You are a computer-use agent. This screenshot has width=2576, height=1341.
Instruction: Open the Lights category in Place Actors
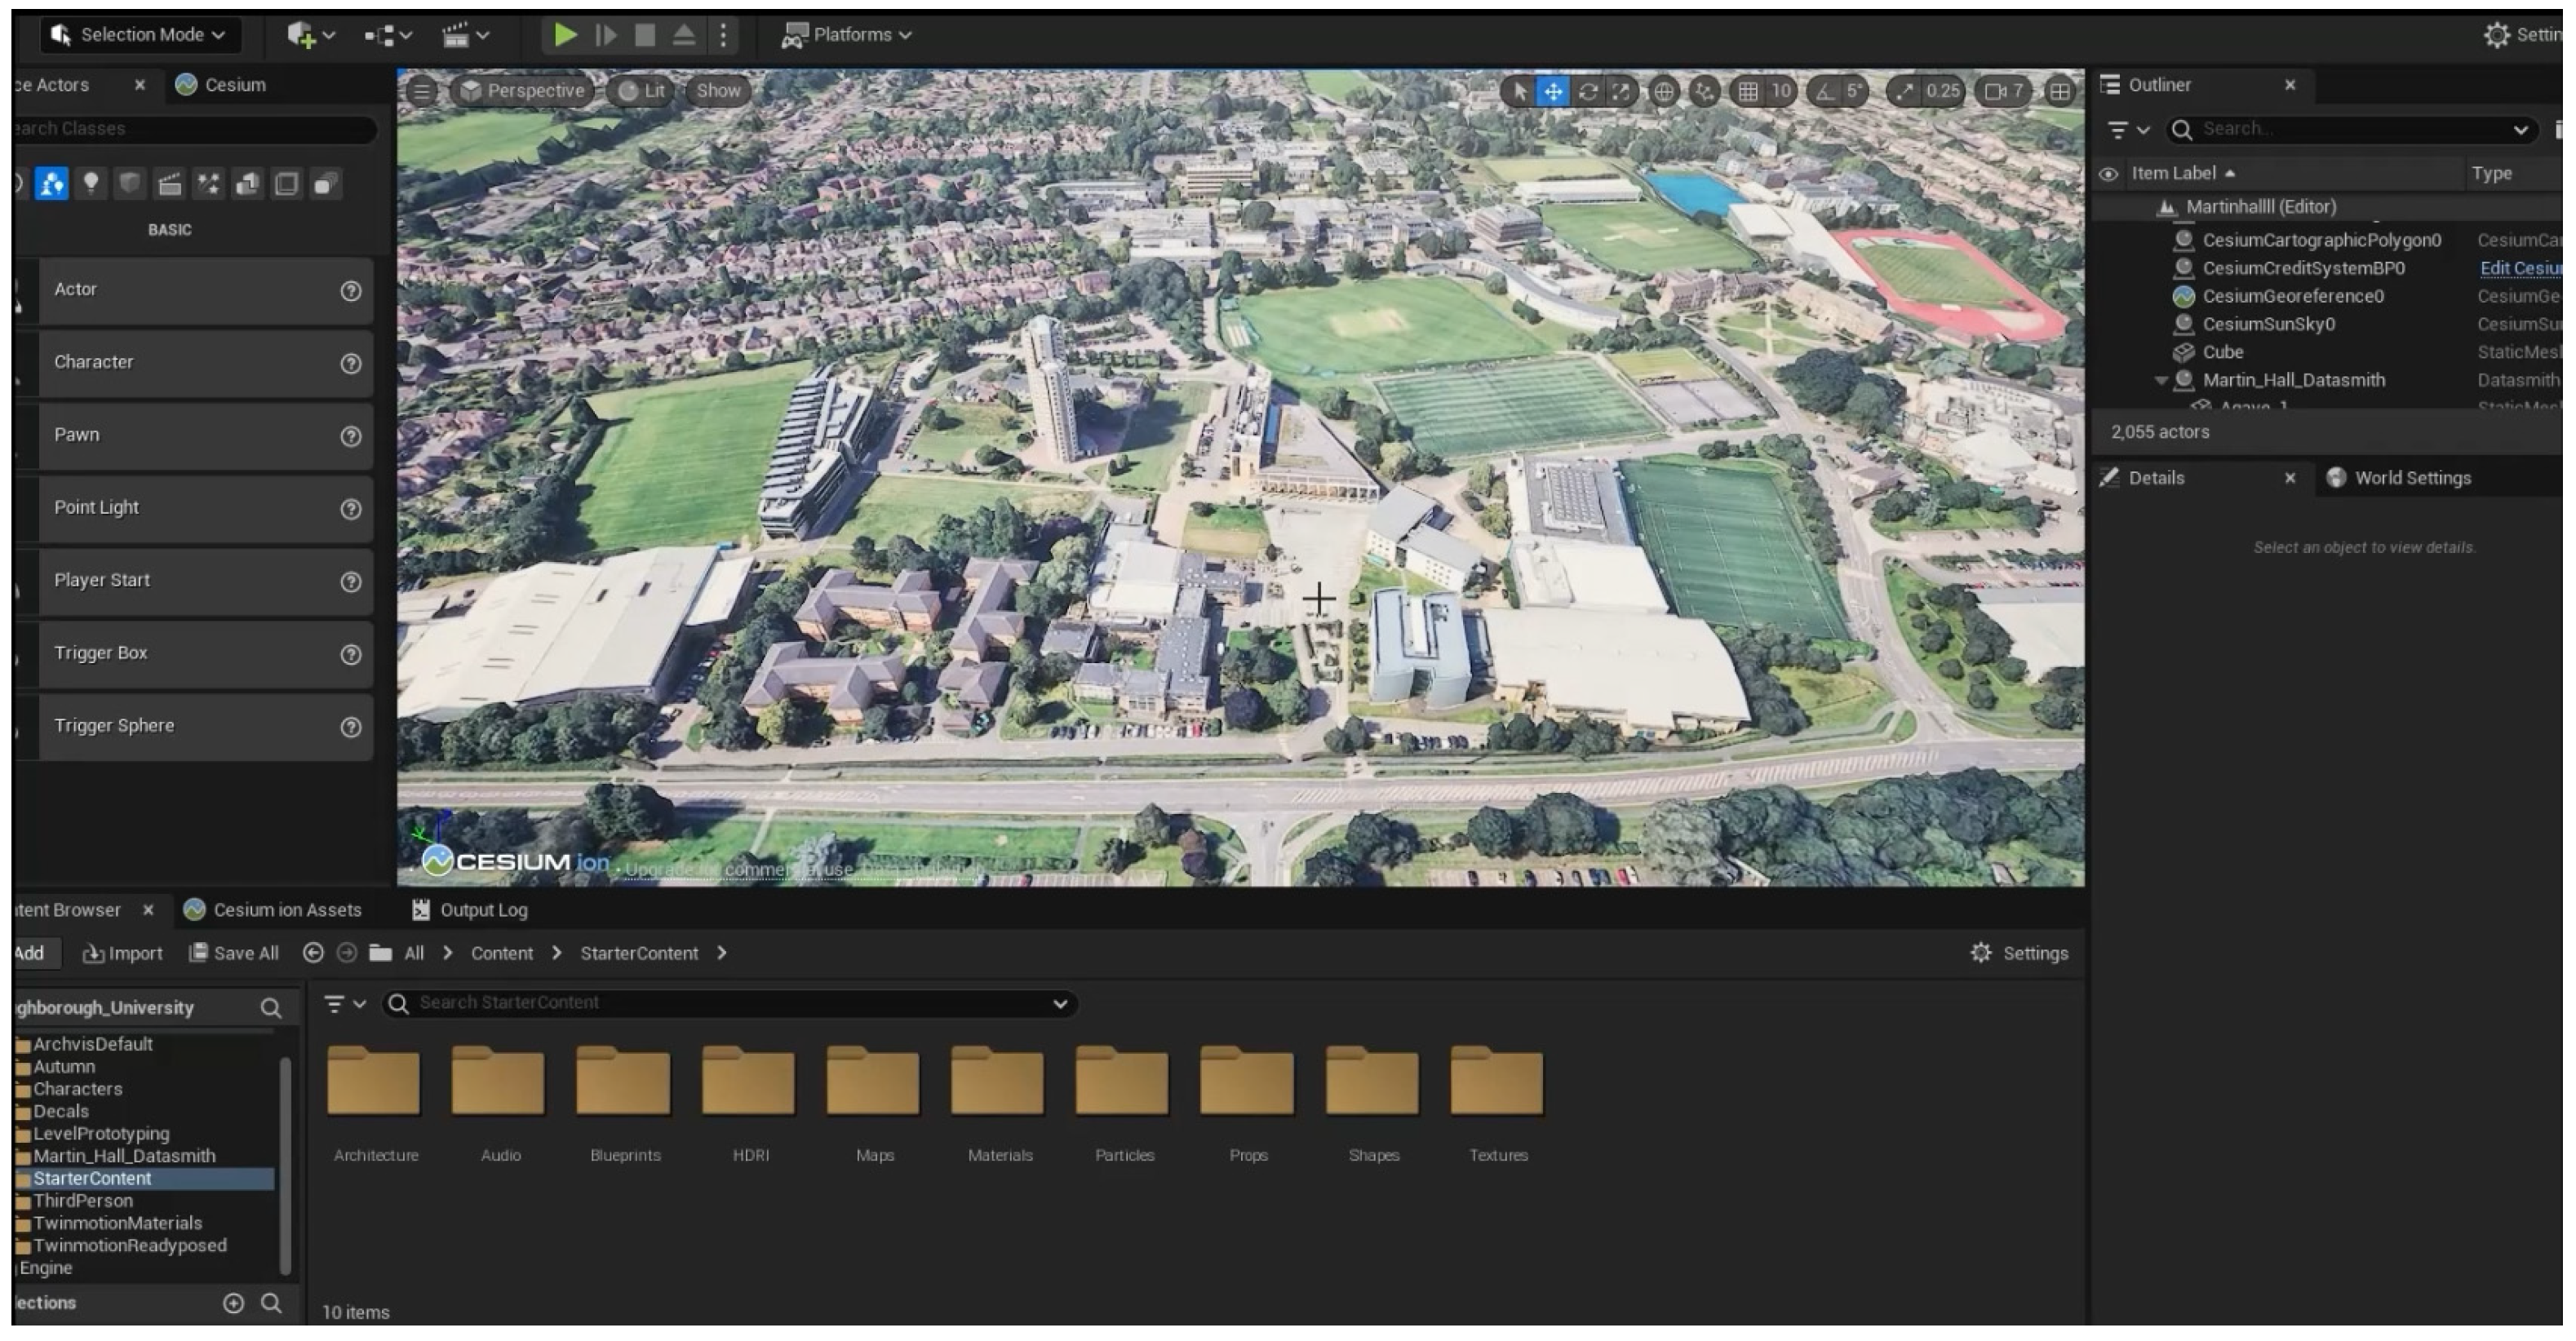91,183
